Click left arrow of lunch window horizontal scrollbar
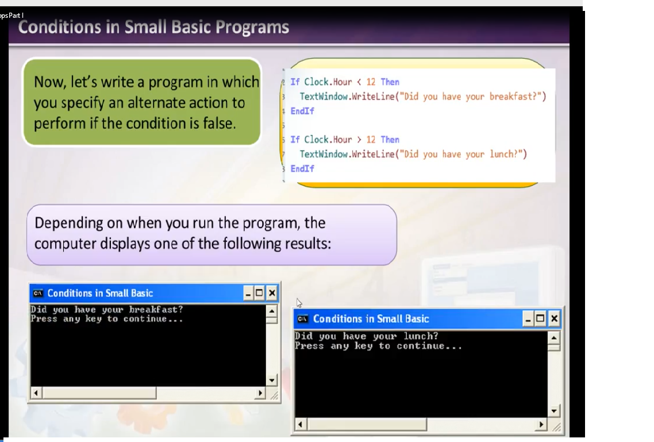 click(301, 425)
